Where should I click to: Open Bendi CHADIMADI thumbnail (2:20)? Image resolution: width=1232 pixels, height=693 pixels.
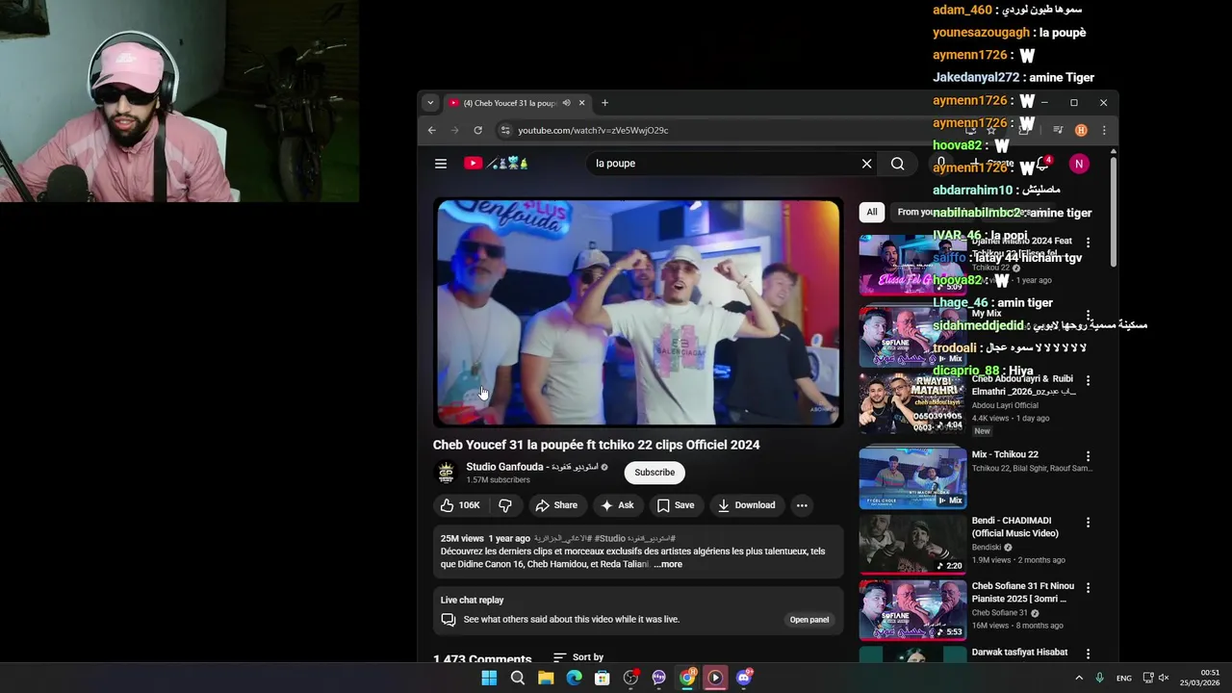pyautogui.click(x=912, y=544)
